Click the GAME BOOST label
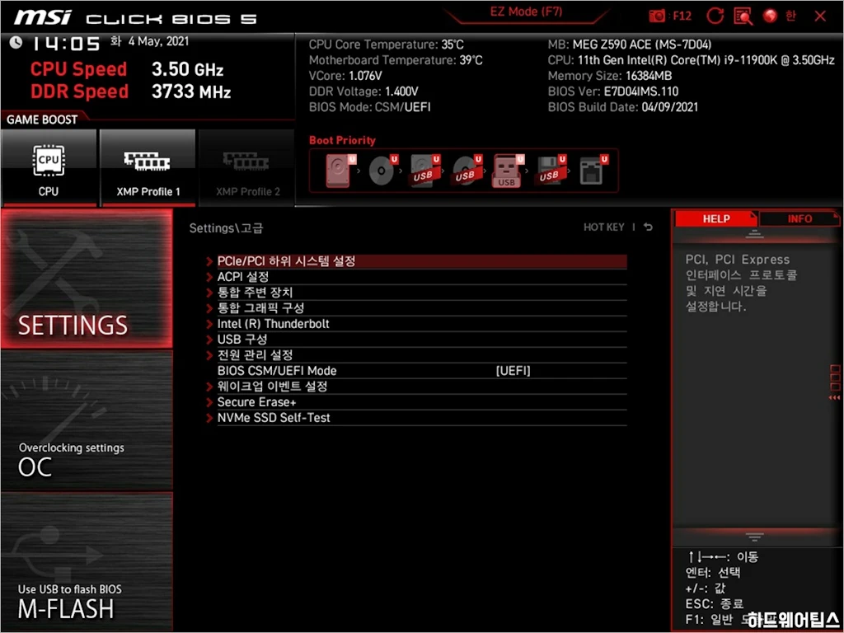The image size is (844, 633). pos(42,120)
